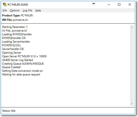This screenshot has width=138, height=117.
Task: Click the 'Starting Parameter: 1' log line
Action: pos(15,27)
